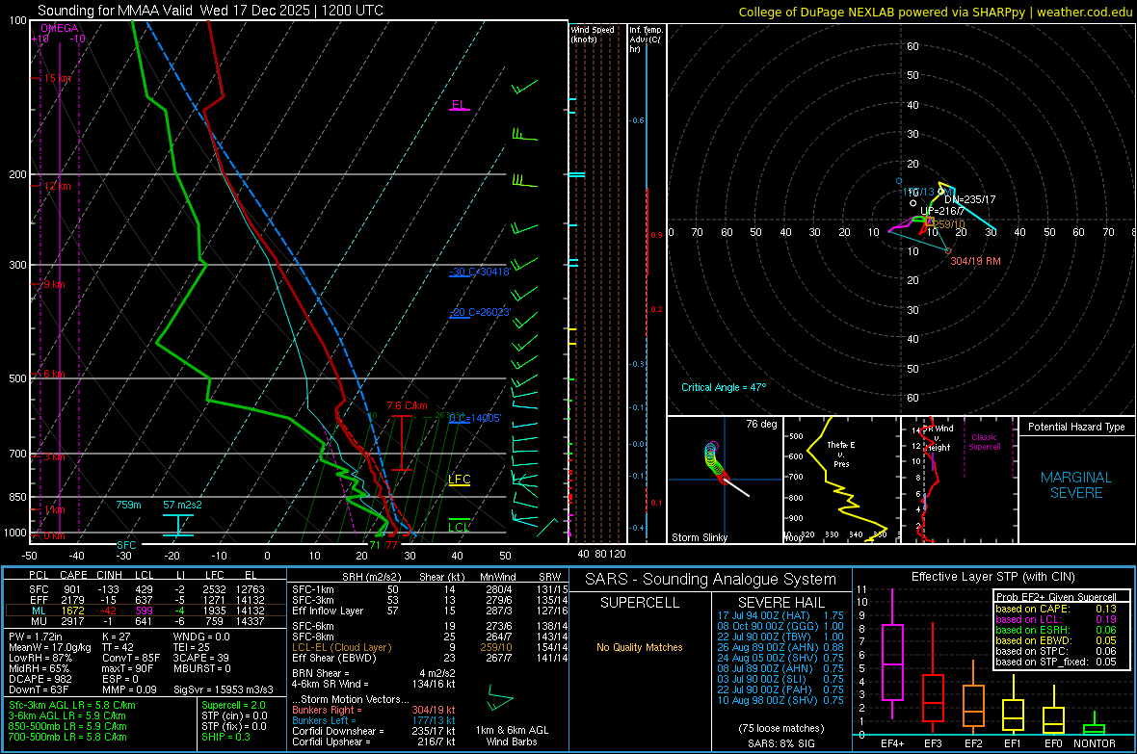Click the '759m' effective inflow base label
This screenshot has height=754, width=1137.
[x=128, y=505]
